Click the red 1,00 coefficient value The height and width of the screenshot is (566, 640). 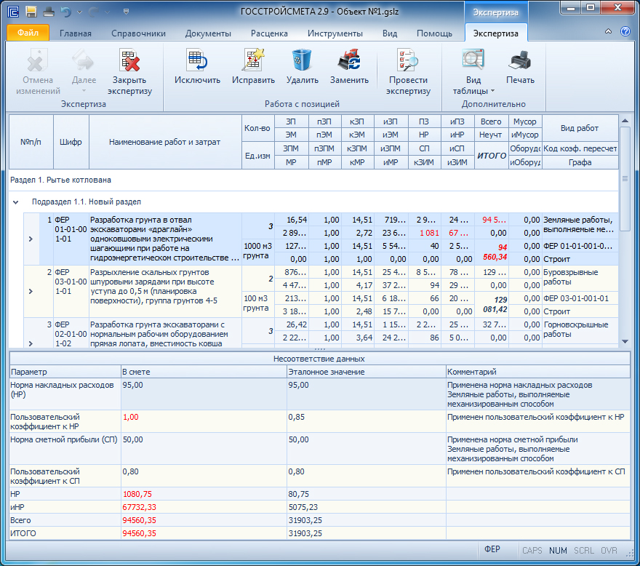131,417
